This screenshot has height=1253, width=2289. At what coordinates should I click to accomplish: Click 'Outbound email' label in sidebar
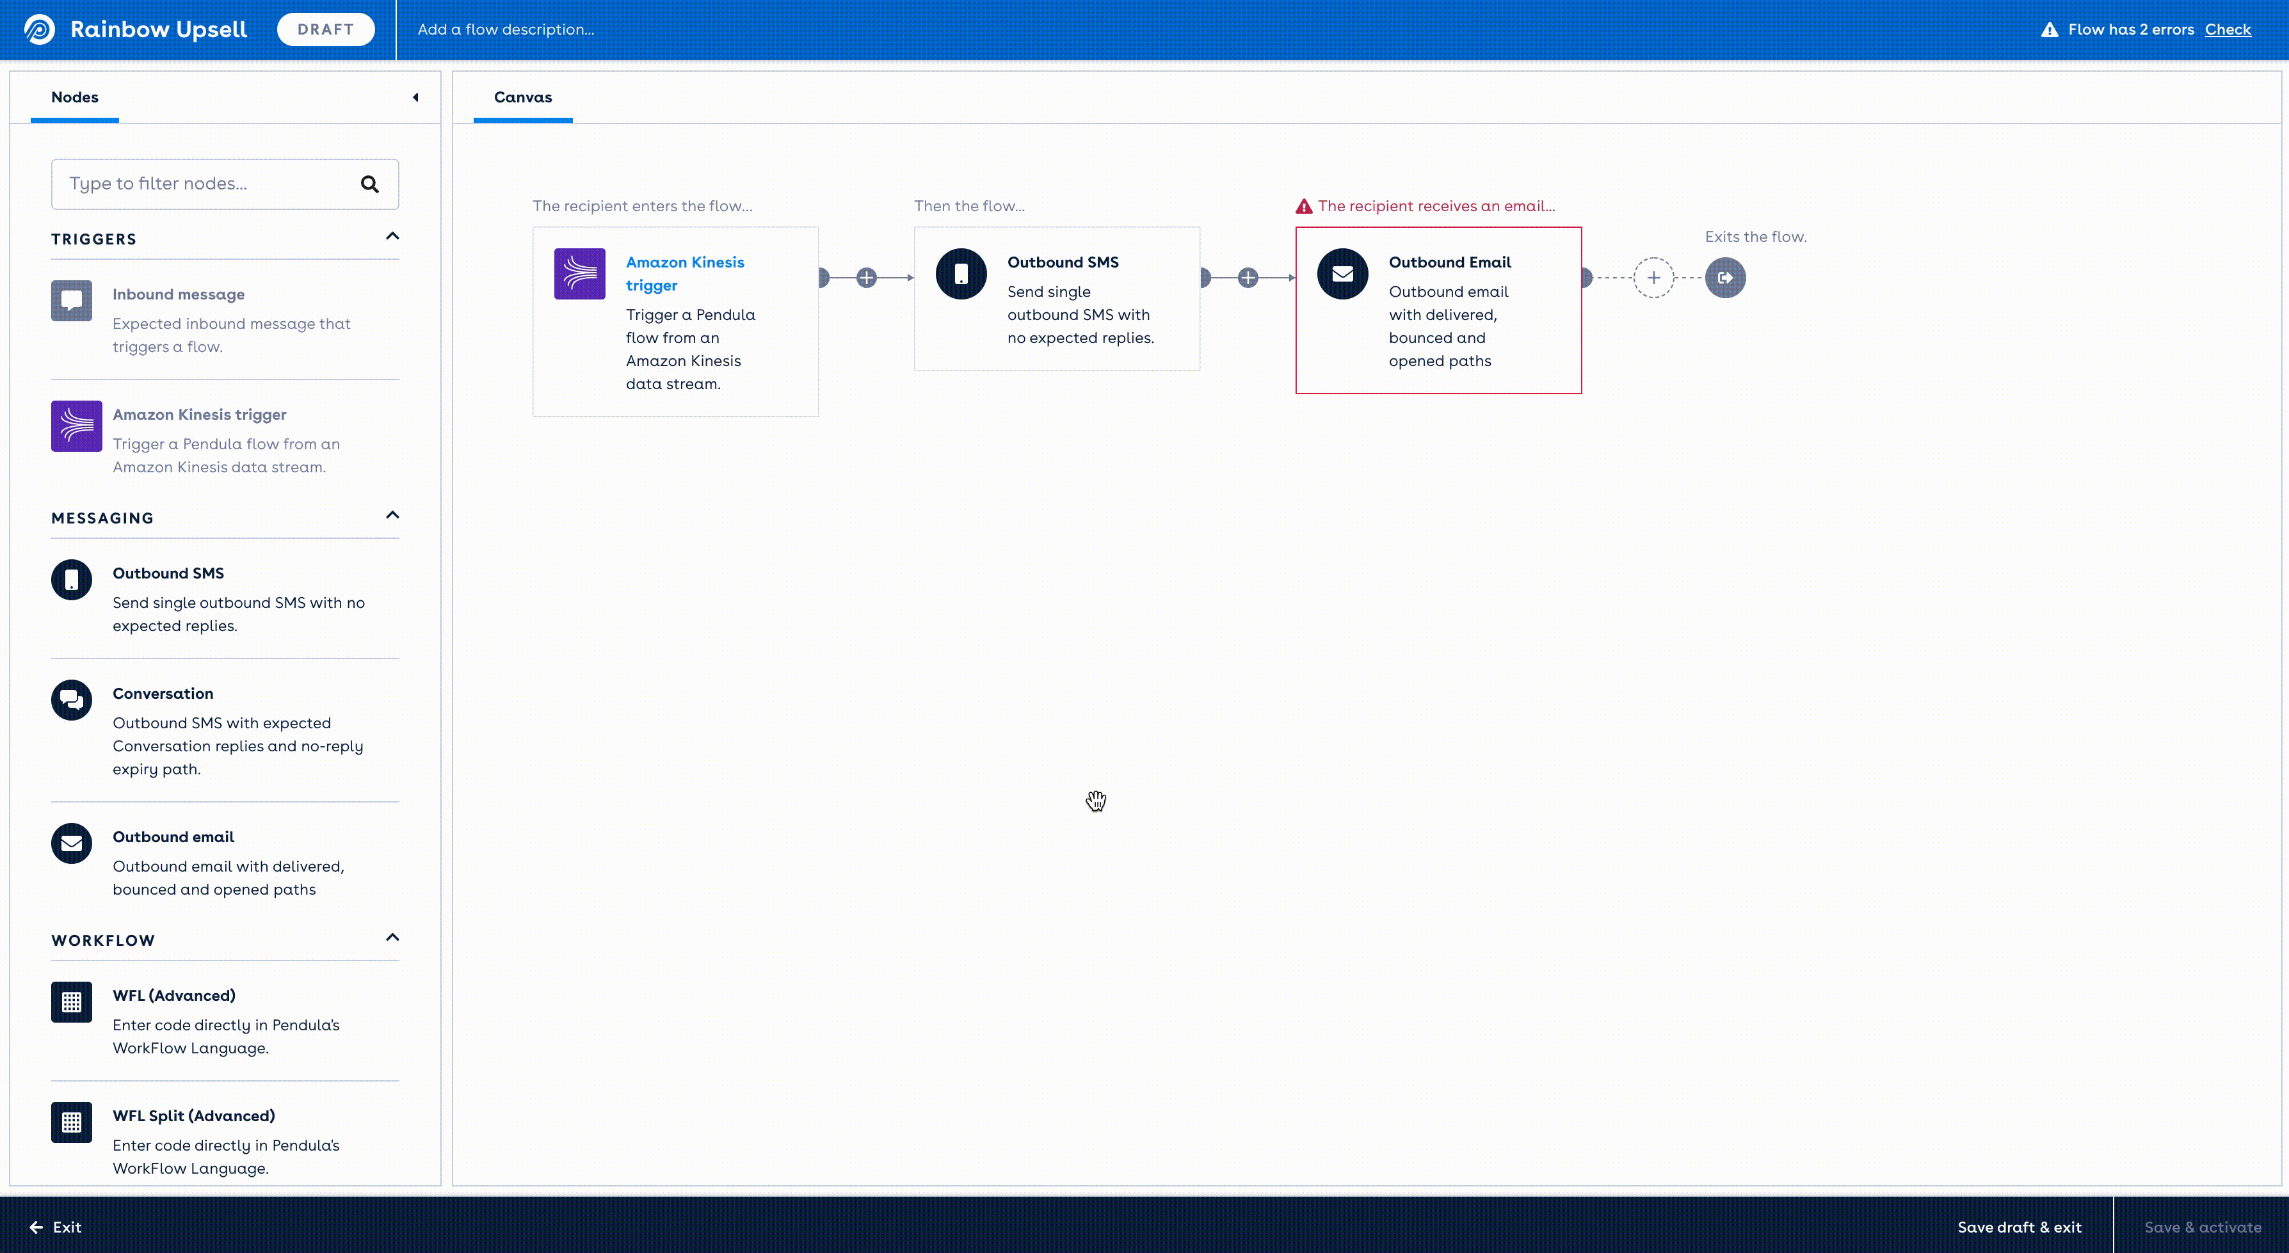pyautogui.click(x=173, y=837)
